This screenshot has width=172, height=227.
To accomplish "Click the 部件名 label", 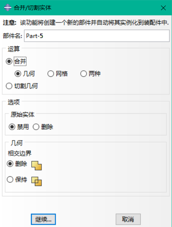I will pyautogui.click(x=13, y=36).
